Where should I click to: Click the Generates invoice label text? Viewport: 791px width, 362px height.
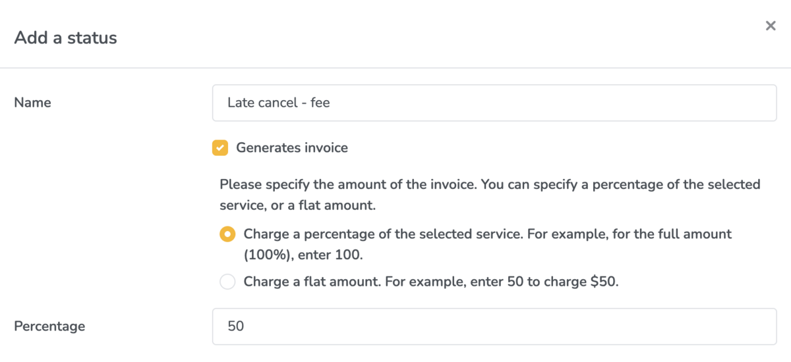click(x=291, y=148)
